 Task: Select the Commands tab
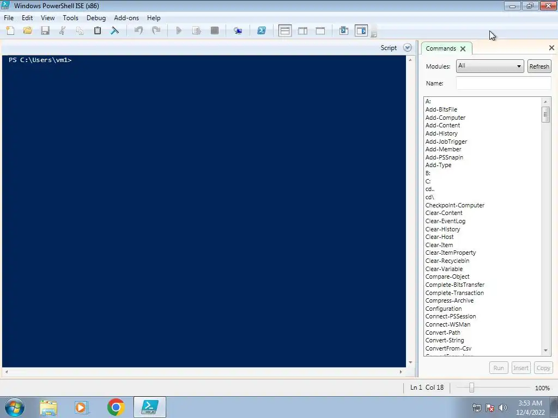tap(440, 48)
